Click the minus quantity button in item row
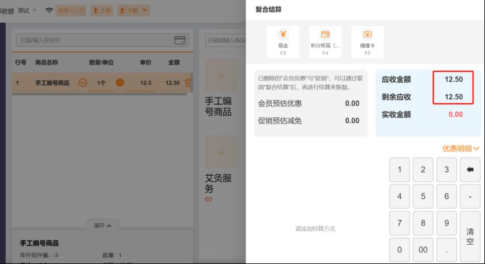The width and height of the screenshot is (485, 264). (x=83, y=83)
